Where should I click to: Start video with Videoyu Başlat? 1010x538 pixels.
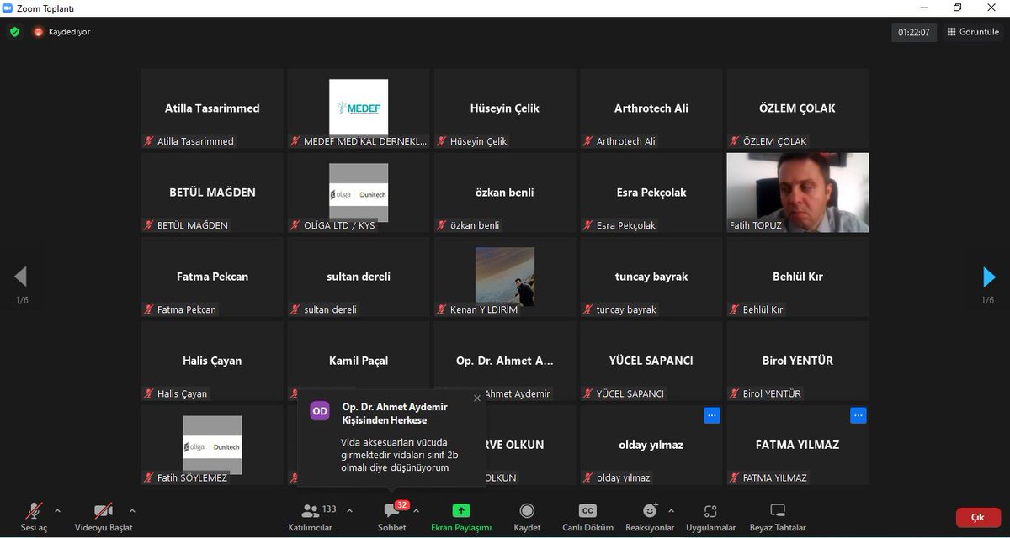(104, 515)
